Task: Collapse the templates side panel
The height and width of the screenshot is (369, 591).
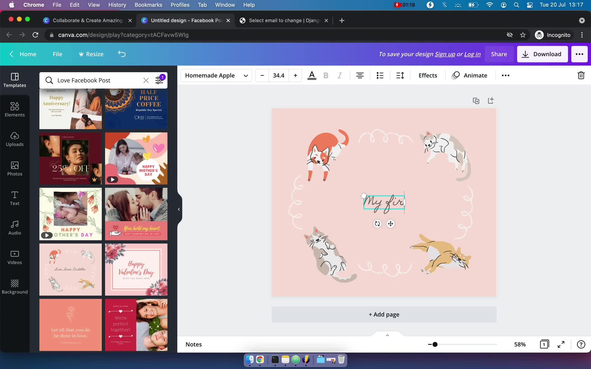Action: pos(179,209)
